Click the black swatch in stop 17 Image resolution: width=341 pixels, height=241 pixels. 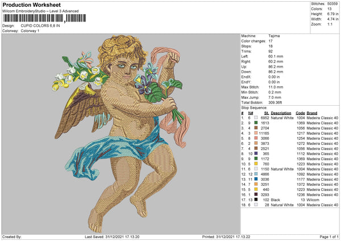click(256, 200)
